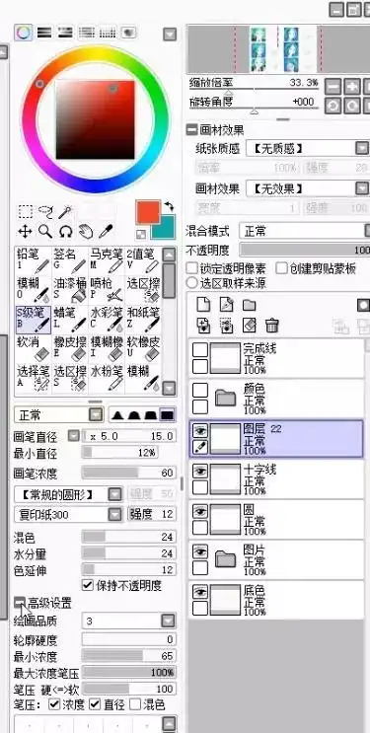The width and height of the screenshot is (370, 733).
Task: Uncheck 保持不透明度 checkbox
Action: click(88, 585)
